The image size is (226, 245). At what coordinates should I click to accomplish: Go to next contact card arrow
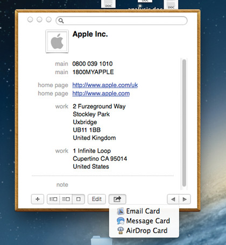185,199
